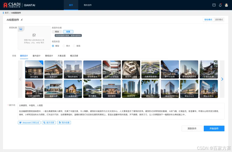Select 精准 base-map conformity option
This screenshot has width=232, height=152.
[x=57, y=32]
